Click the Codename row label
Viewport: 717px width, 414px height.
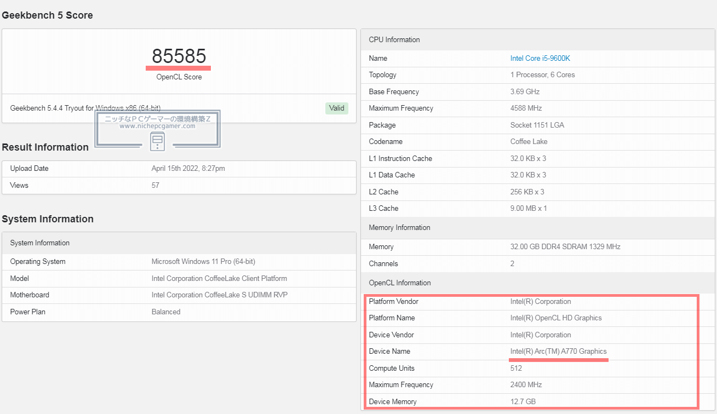386,141
